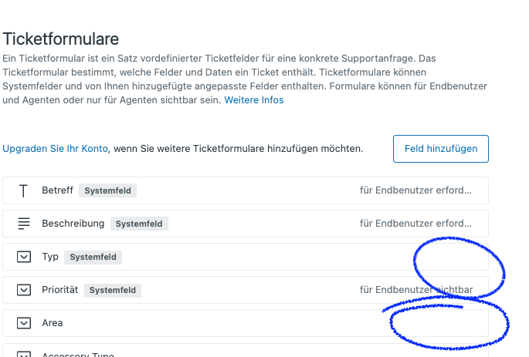
Task: Click the dropdown icon beside Priorität
Action: (24, 290)
